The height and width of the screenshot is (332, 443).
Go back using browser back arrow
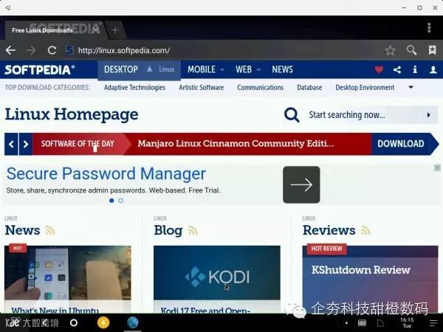(x=10, y=50)
